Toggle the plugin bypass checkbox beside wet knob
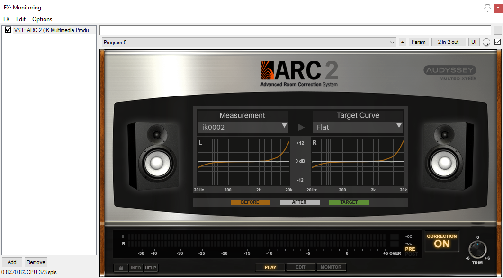The image size is (503, 278). [x=497, y=42]
